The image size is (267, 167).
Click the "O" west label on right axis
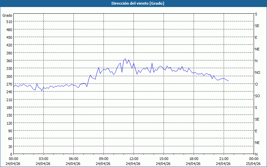pyautogui.click(x=256, y=84)
